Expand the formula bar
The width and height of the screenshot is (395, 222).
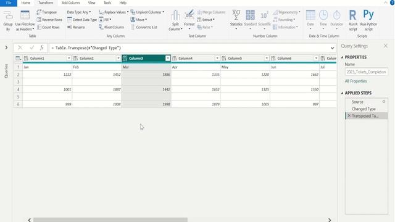332,48
